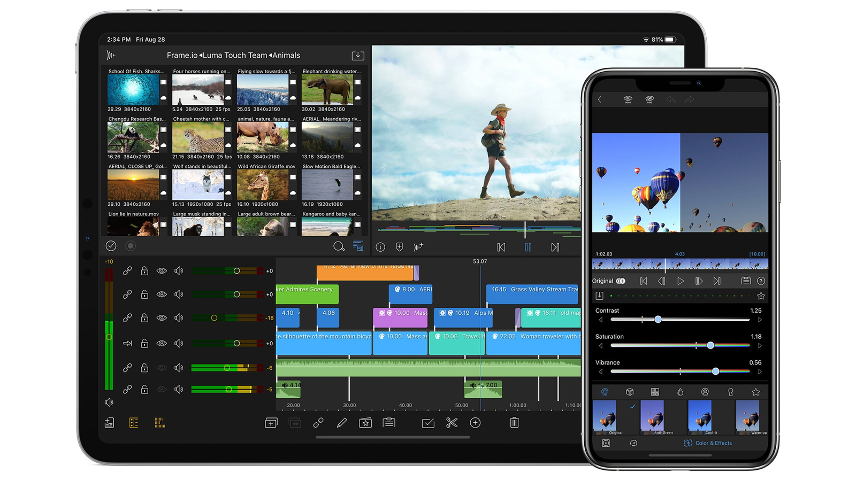Tap the save preset download icon on iPhone
This screenshot has height=481, width=856.
click(x=599, y=296)
